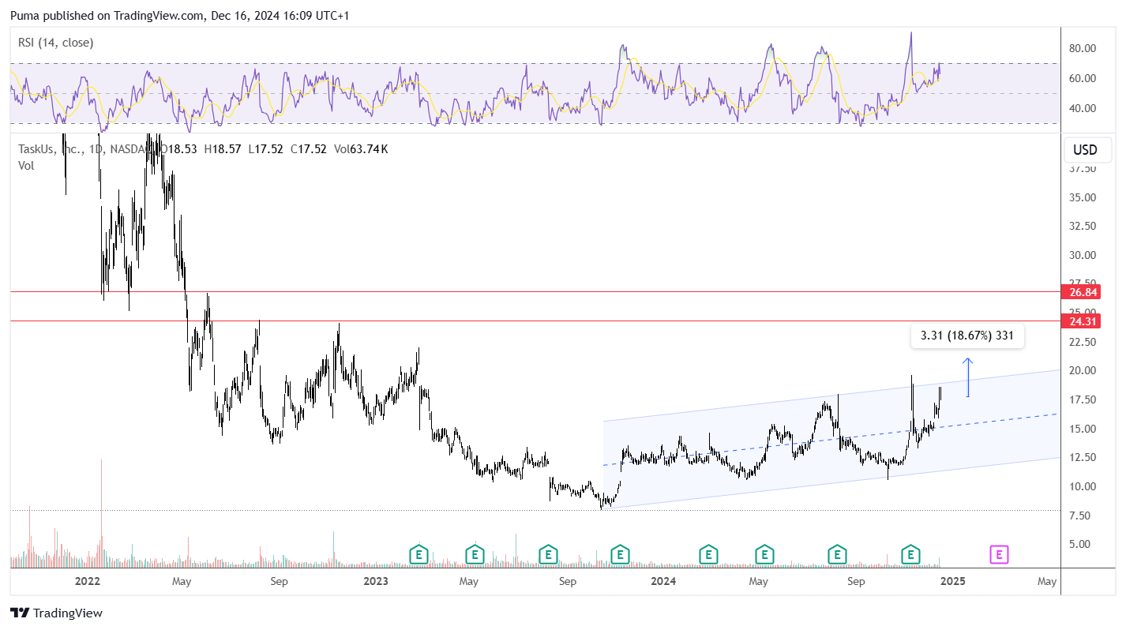The width and height of the screenshot is (1126, 630).
Task: Click the 2024 label on time axis
Action: click(x=663, y=582)
